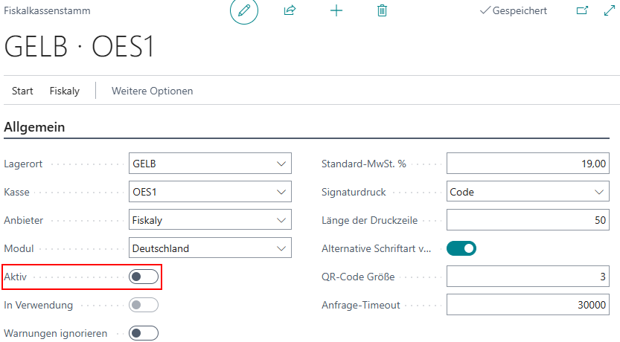The height and width of the screenshot is (342, 620).
Task: Select the Fiskaly menu item
Action: tap(65, 91)
